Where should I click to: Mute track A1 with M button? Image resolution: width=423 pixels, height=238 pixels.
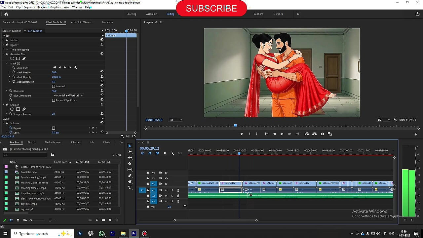(166, 190)
